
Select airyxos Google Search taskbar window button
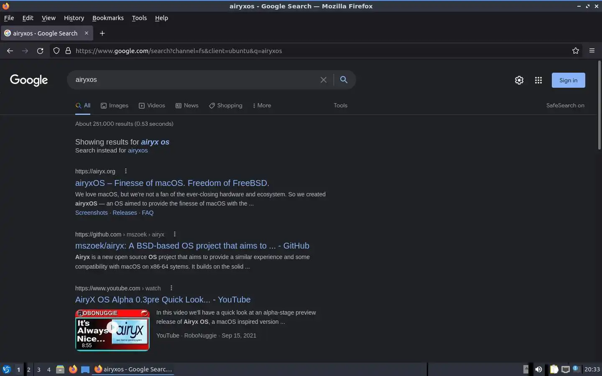133,369
